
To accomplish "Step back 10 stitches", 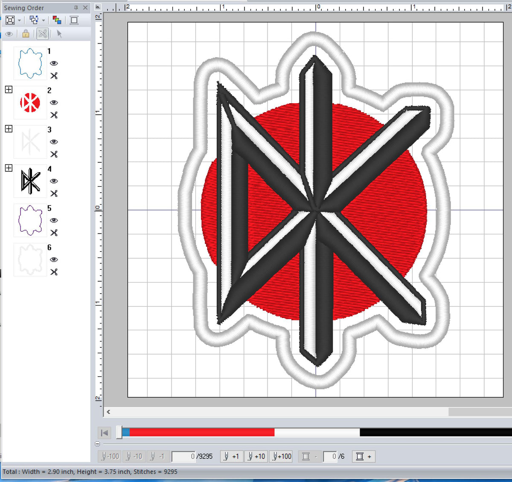I will [x=134, y=456].
